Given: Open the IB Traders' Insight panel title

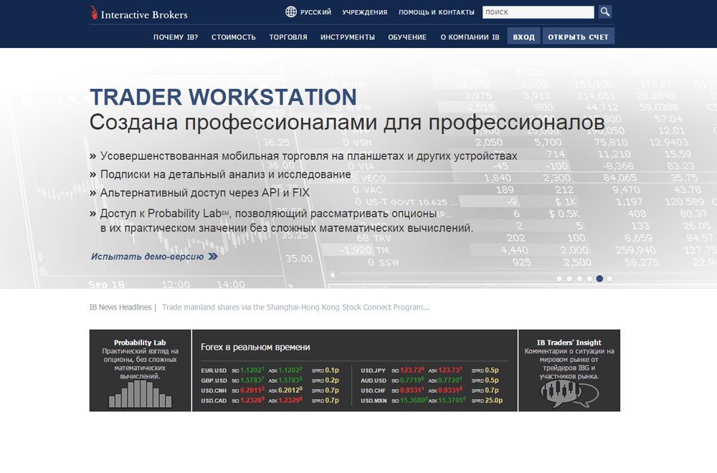Looking at the screenshot, I should pos(569,343).
